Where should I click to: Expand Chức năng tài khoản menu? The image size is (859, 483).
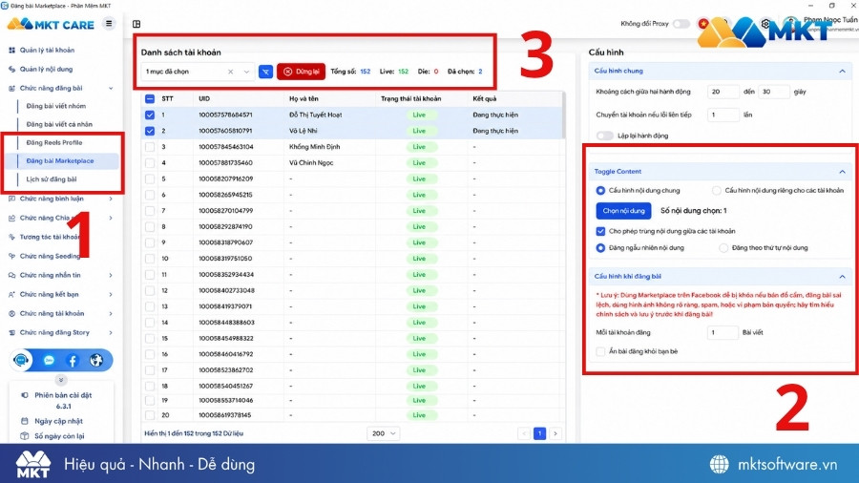point(111,314)
